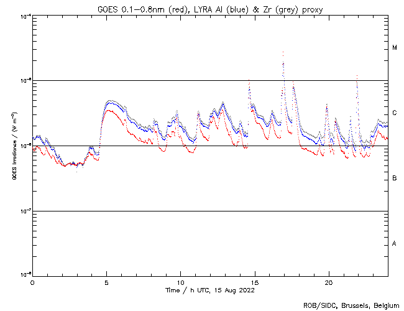Viewport: 404px width, 311px height.
Task: Click the topmost y-axis tick label
Action: (24, 16)
